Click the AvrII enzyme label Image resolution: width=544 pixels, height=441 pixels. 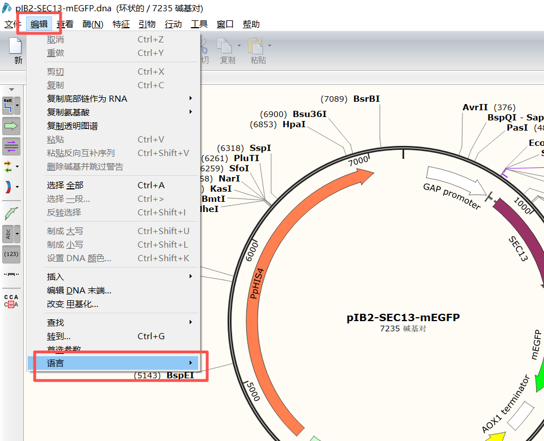(475, 107)
